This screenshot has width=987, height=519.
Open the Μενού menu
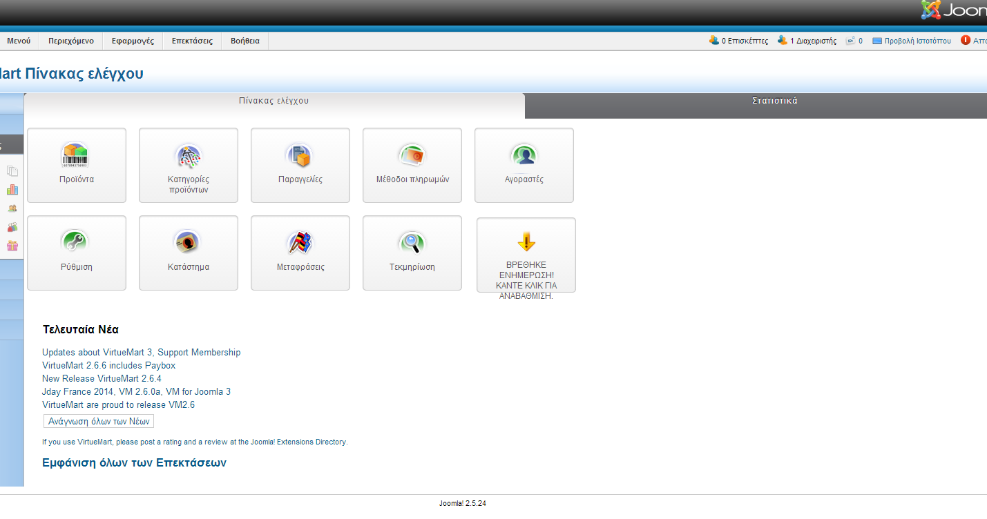[x=19, y=41]
